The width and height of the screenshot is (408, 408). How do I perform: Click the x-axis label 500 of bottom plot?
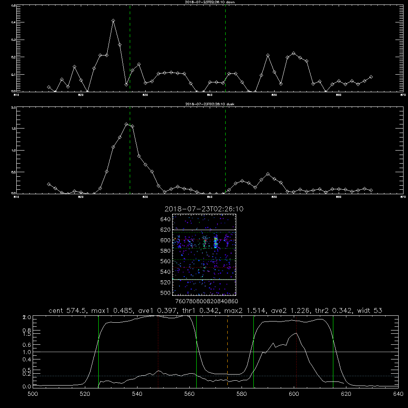33,394
